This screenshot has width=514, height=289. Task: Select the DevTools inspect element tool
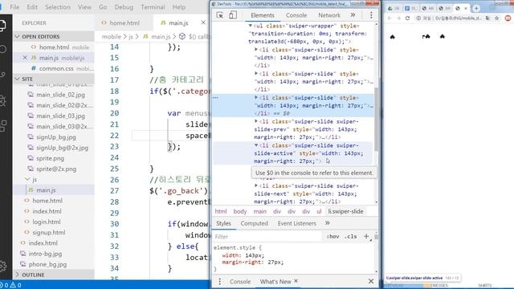coord(219,15)
